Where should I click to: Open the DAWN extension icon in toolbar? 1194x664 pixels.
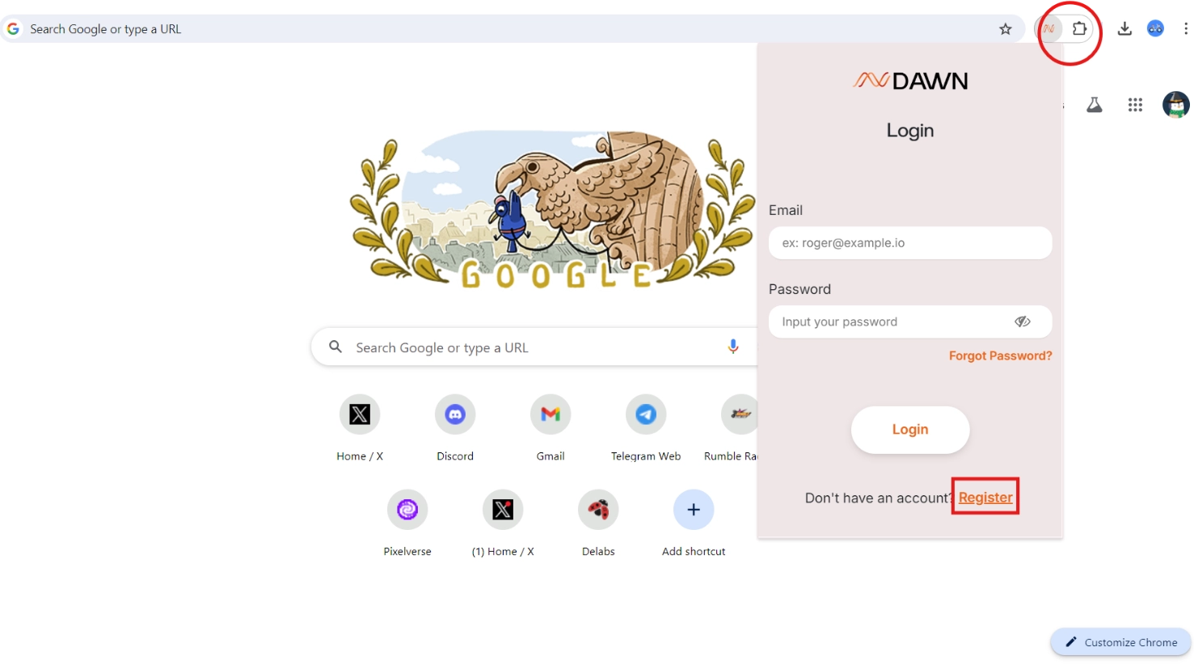tap(1048, 29)
